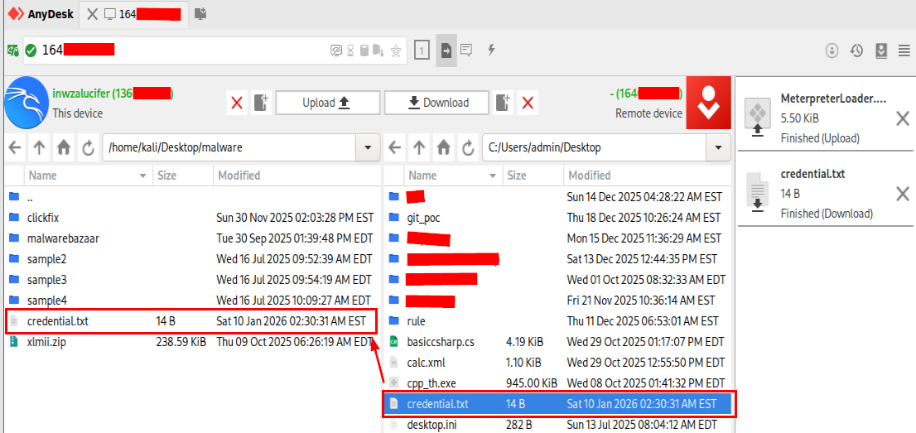This screenshot has width=916, height=433.
Task: Create a new folder on local device
Action: [x=261, y=103]
